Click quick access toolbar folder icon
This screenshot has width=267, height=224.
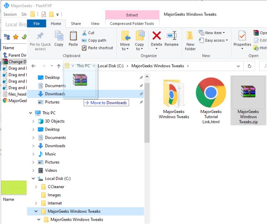point(33,14)
